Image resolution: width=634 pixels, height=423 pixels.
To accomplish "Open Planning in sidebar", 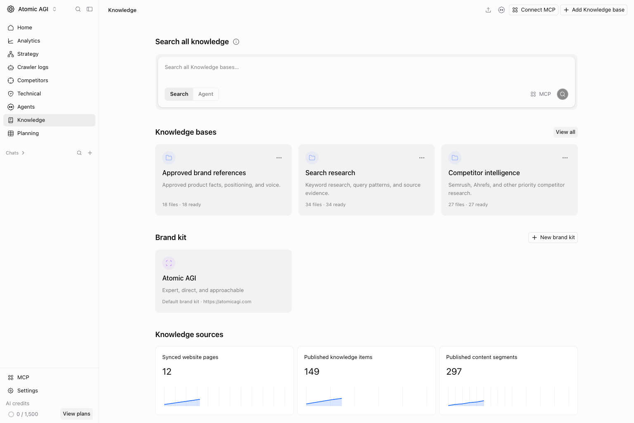I will tap(49, 133).
